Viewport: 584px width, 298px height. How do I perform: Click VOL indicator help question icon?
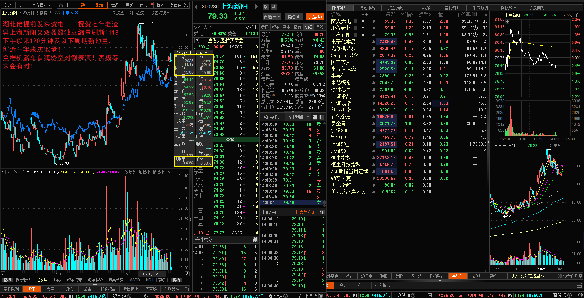[x=3, y=172]
